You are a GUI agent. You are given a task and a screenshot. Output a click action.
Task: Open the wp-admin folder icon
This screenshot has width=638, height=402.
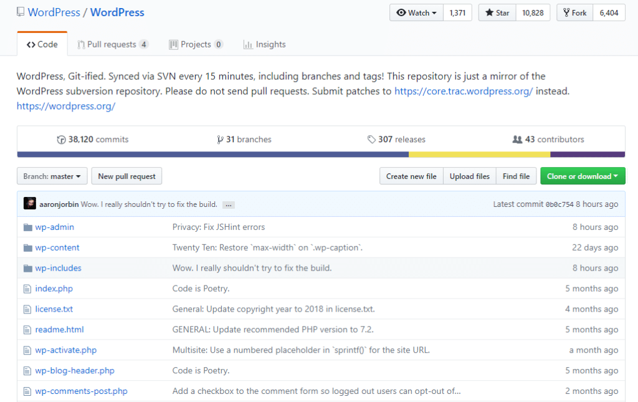(27, 227)
